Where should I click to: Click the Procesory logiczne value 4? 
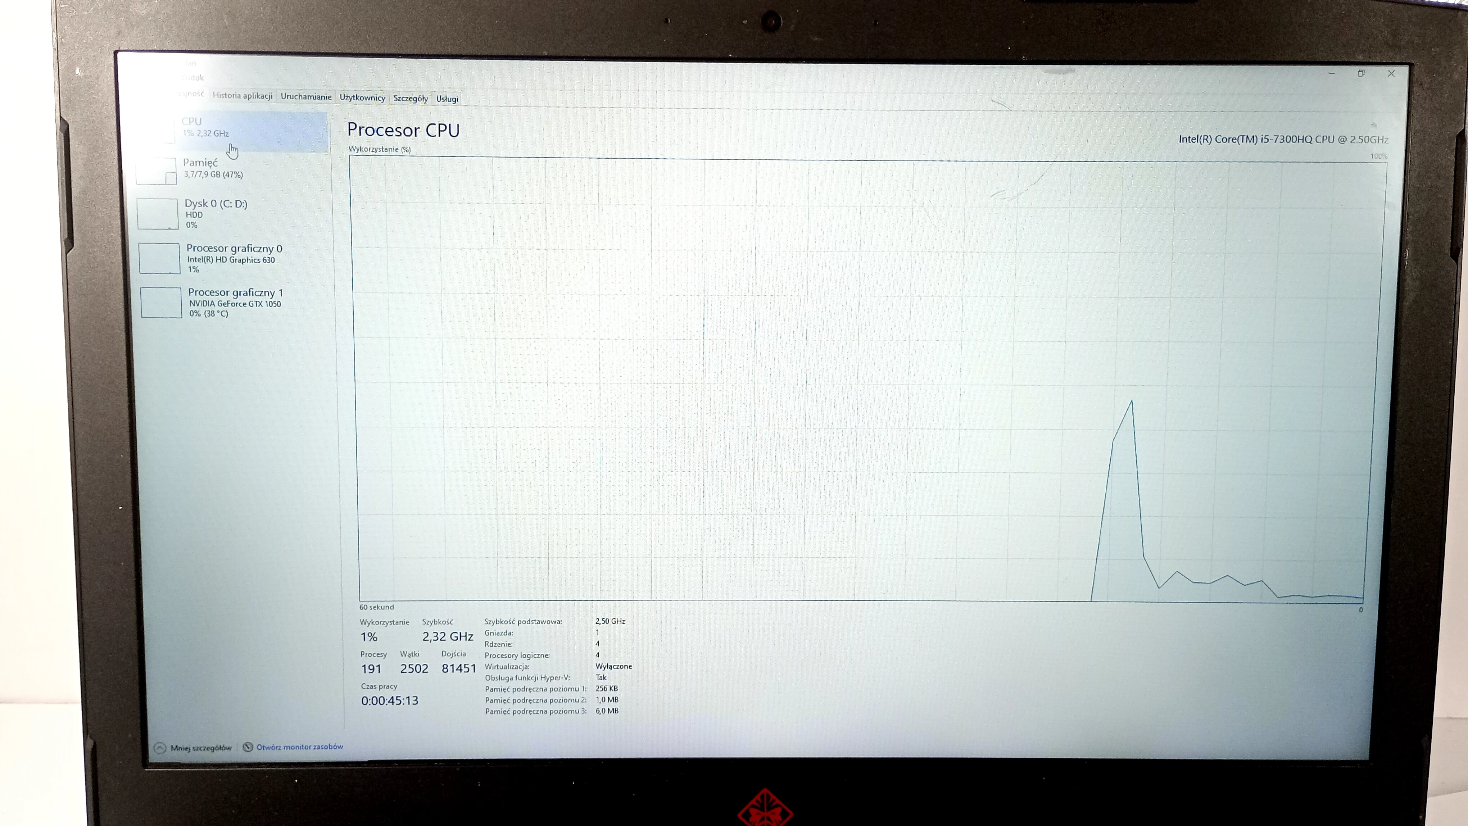click(x=597, y=655)
